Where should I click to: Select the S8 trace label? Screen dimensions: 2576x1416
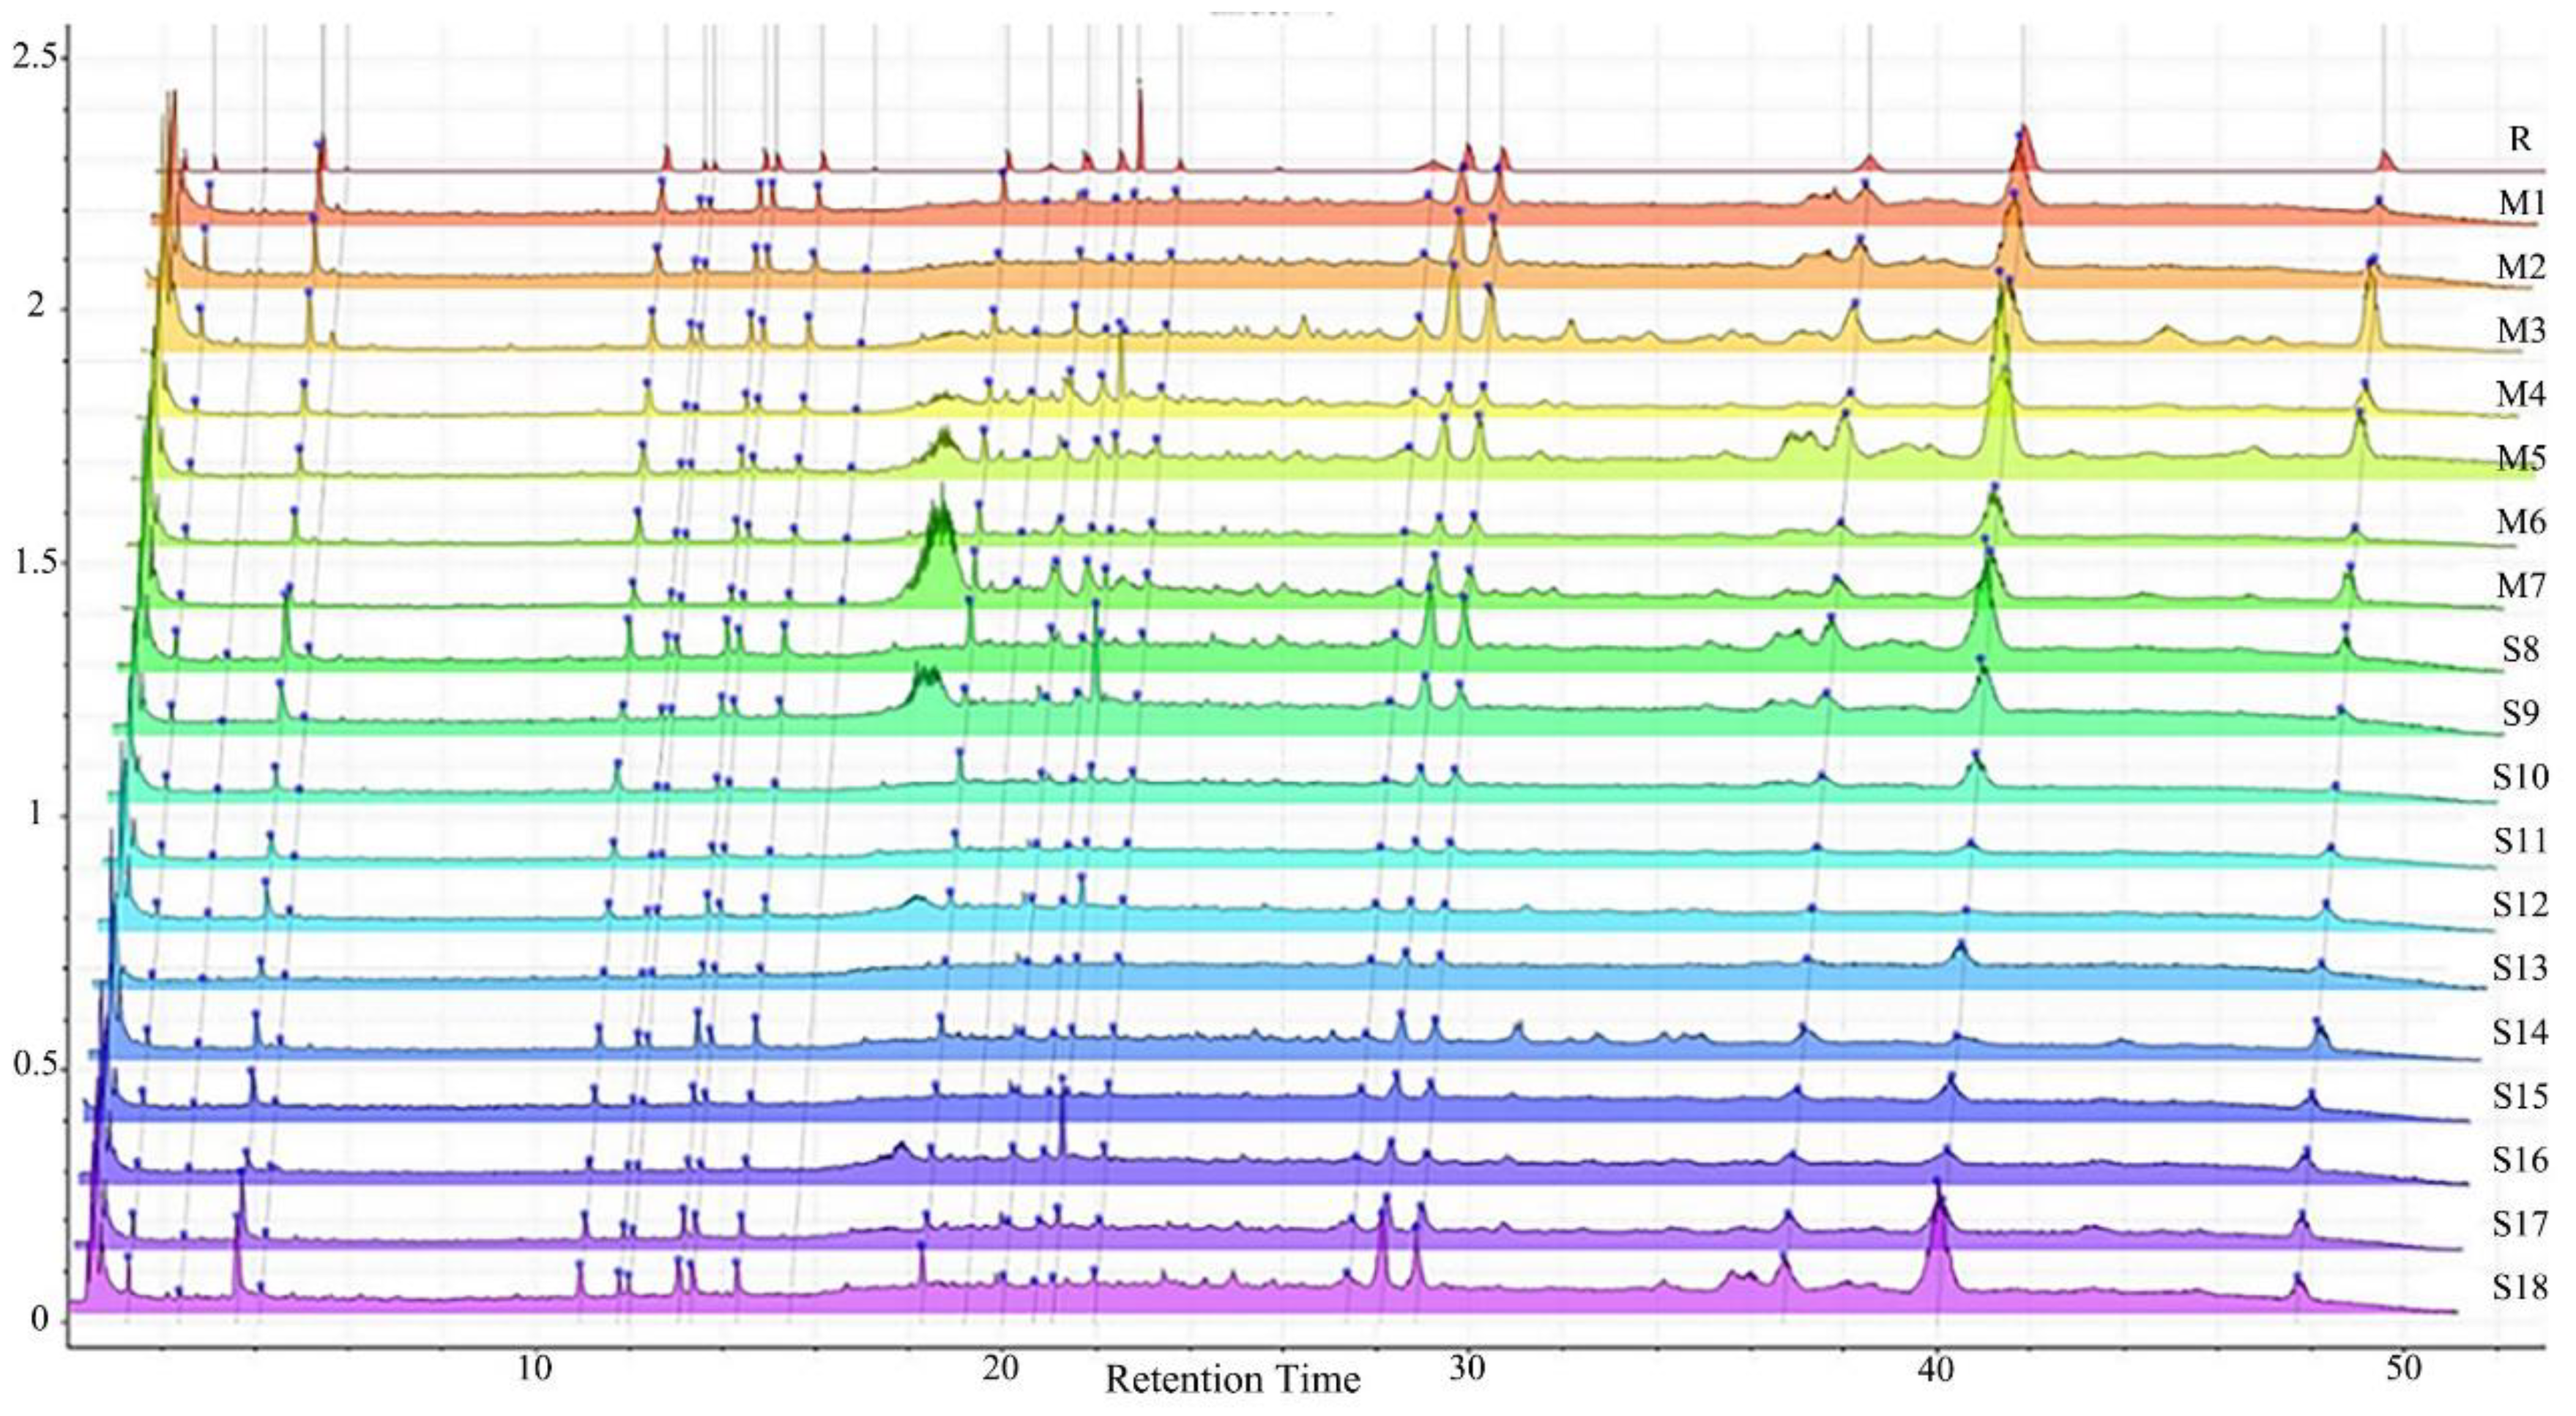(x=2521, y=650)
